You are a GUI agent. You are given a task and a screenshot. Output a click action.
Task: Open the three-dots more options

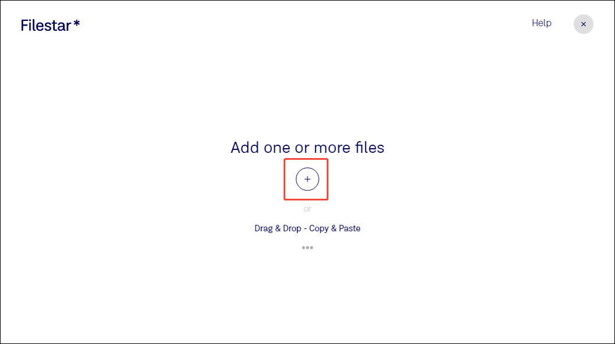click(x=307, y=248)
